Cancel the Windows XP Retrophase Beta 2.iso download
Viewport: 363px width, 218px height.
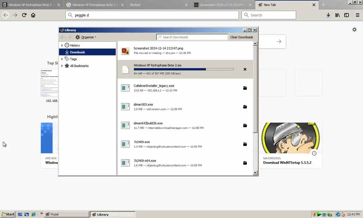pos(245,69)
